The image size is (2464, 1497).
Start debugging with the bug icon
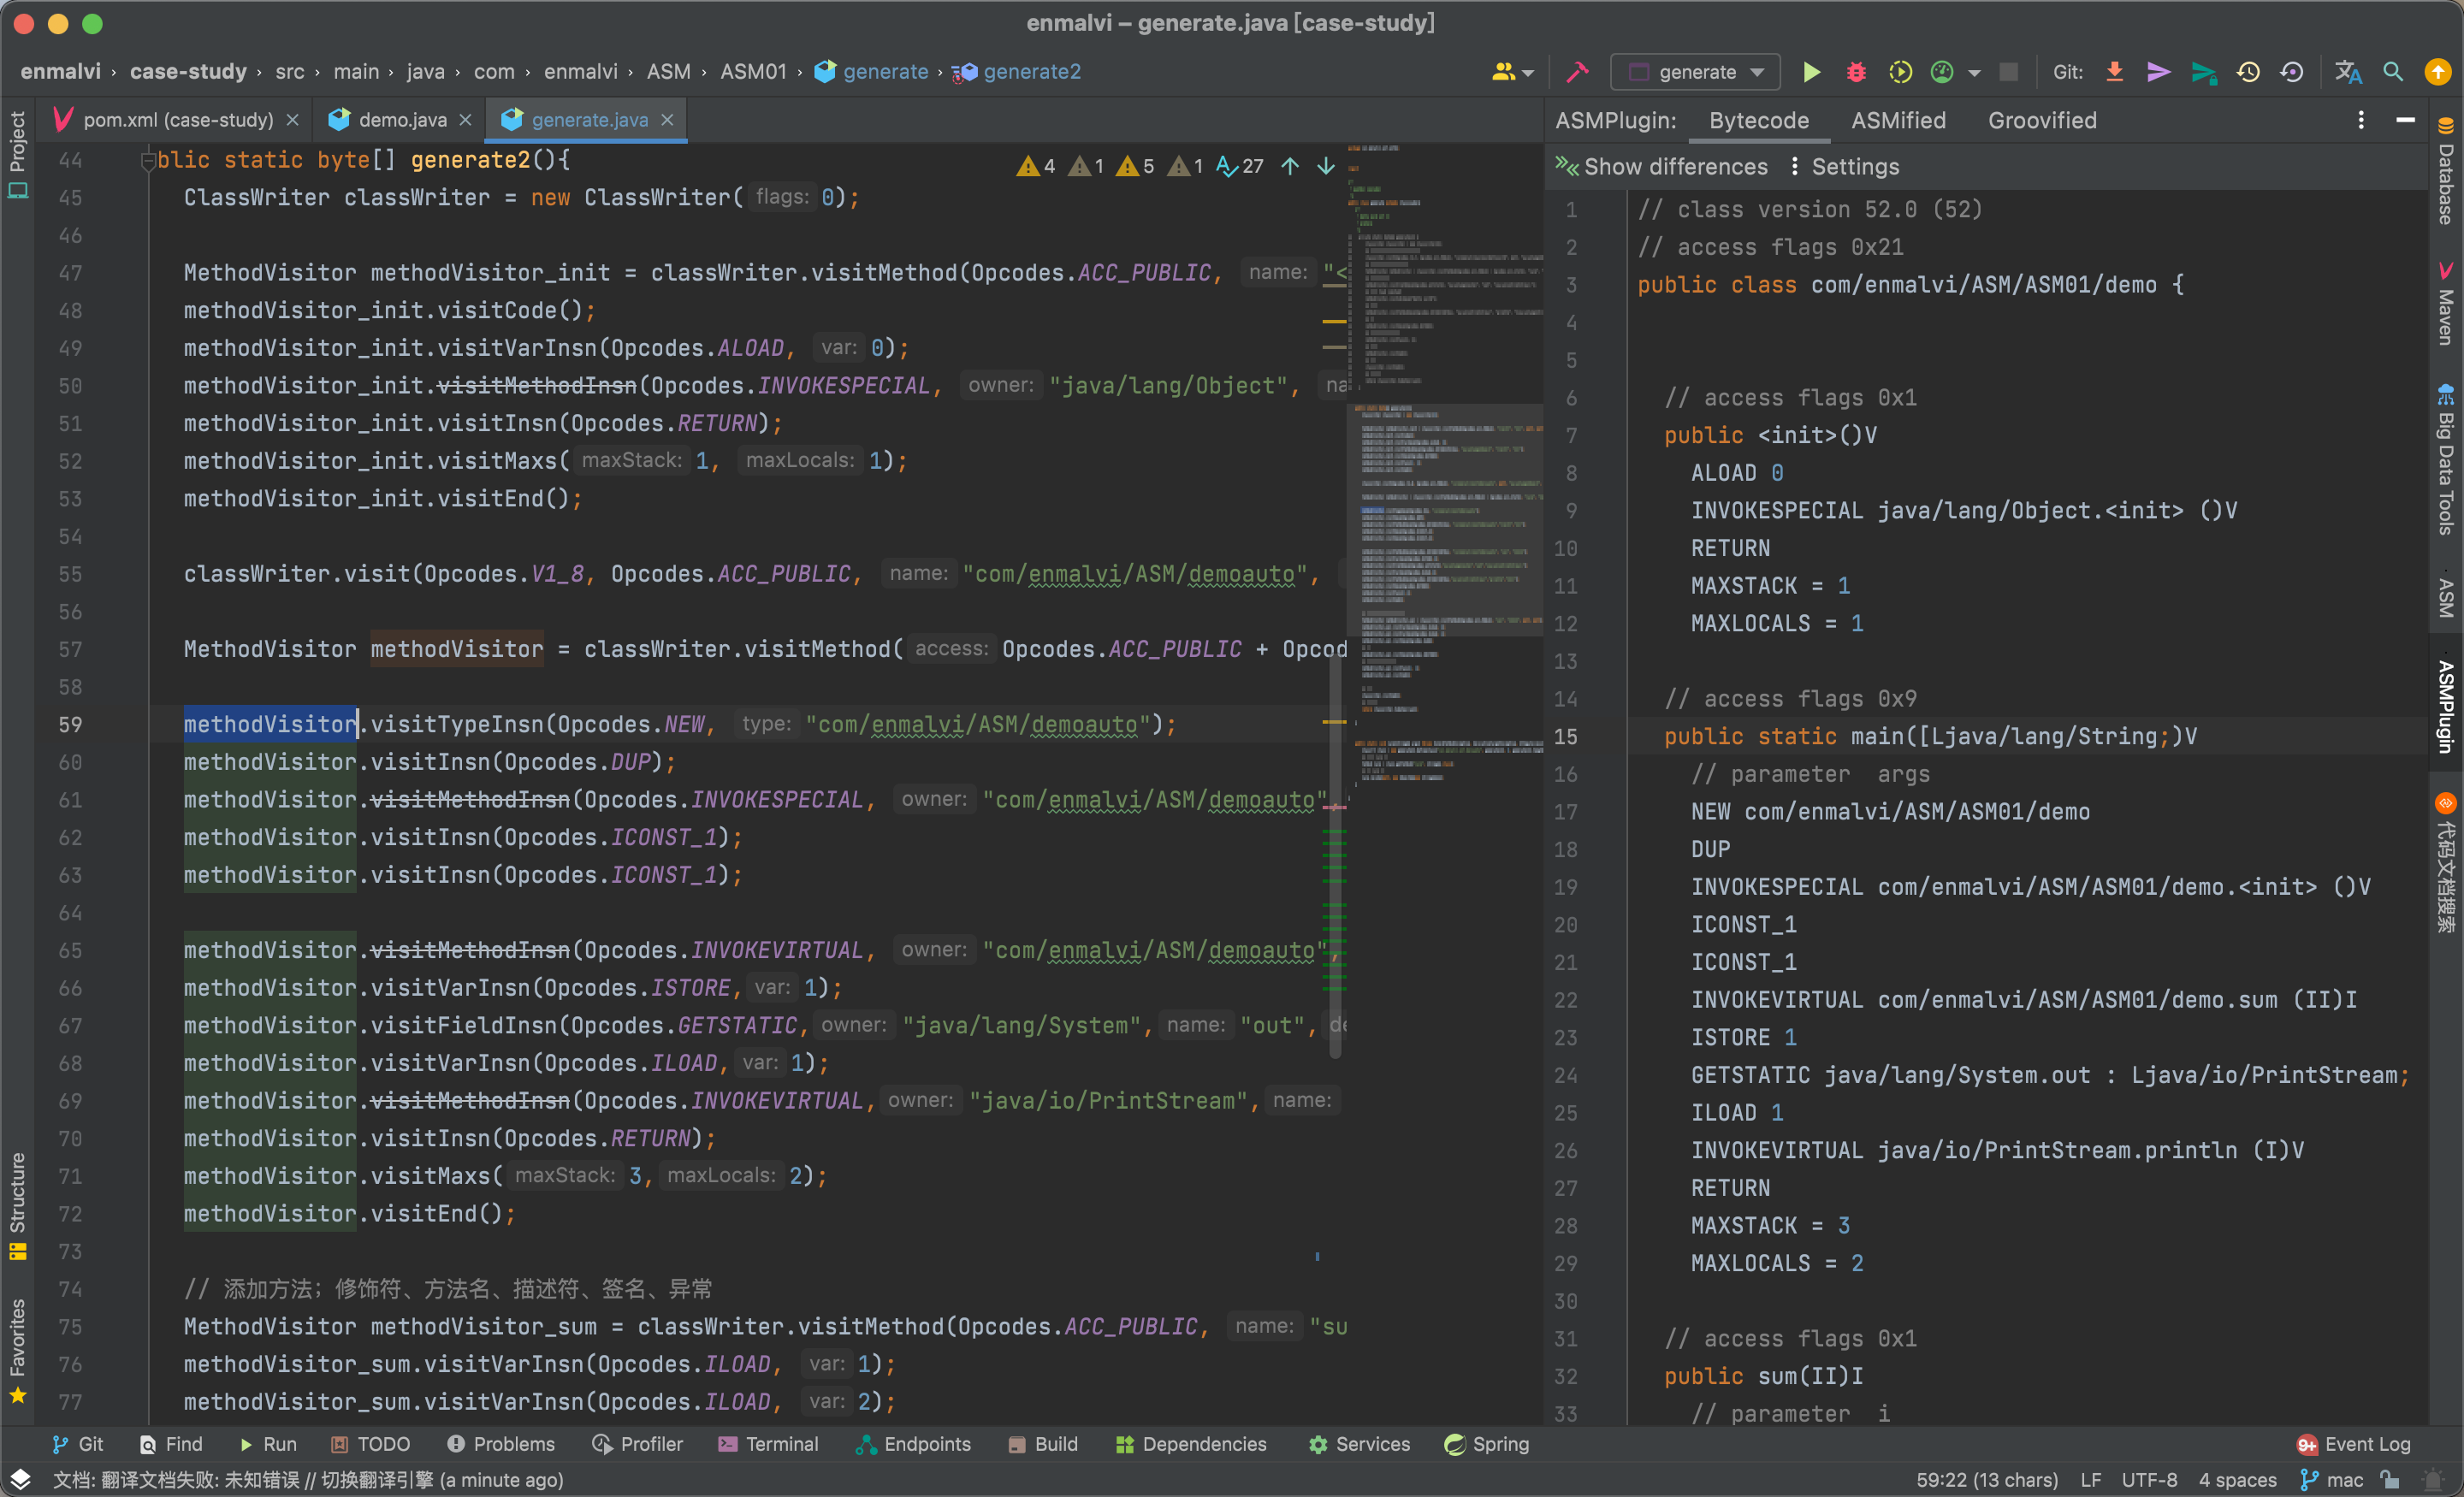[1855, 72]
